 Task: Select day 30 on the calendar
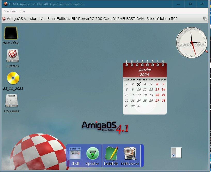(x=133, y=106)
